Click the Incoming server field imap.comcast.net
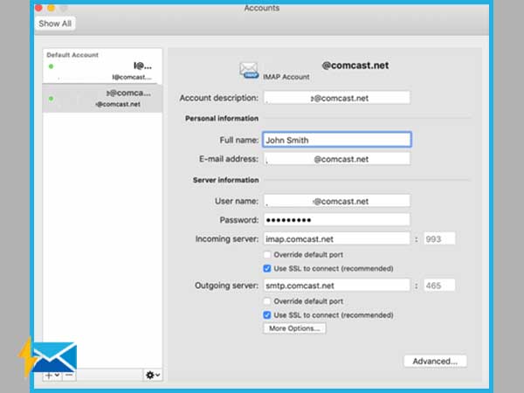Screen dimensions: 524x393 click(x=336, y=238)
